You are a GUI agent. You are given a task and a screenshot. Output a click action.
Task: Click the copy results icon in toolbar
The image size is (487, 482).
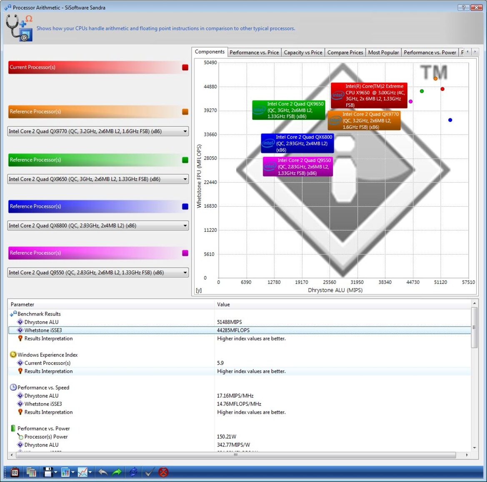(x=31, y=472)
